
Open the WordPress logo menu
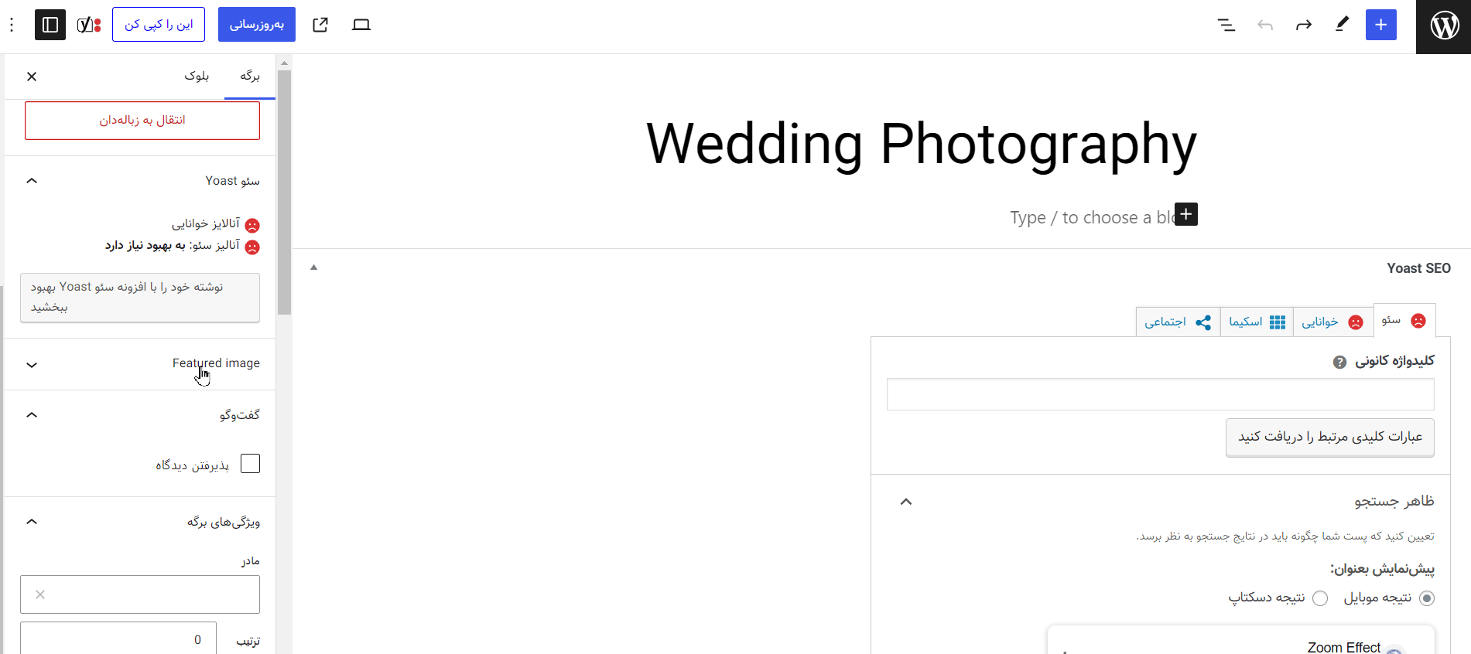tap(1444, 26)
